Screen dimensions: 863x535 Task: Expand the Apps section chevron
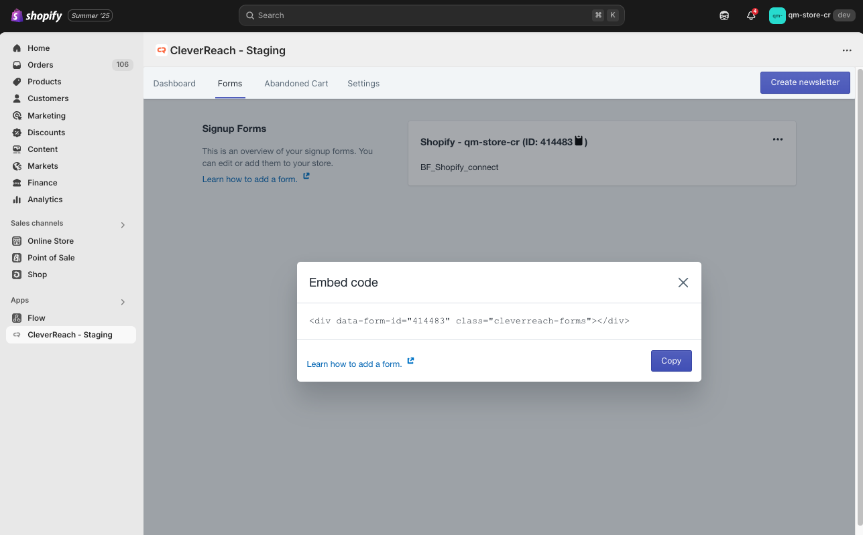[123, 302]
